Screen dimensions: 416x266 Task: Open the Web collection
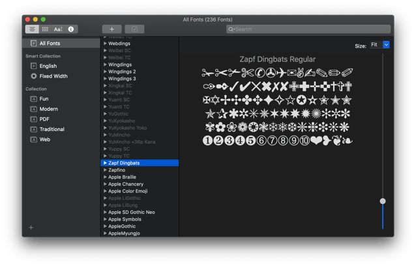click(x=45, y=140)
